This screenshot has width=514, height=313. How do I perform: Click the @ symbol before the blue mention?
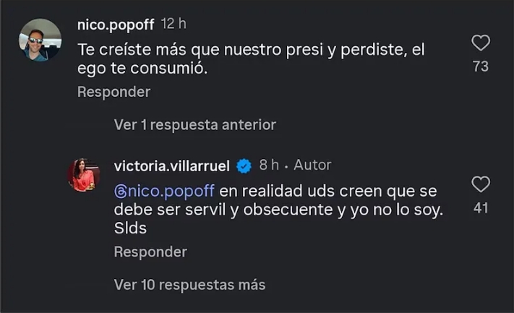(x=120, y=191)
